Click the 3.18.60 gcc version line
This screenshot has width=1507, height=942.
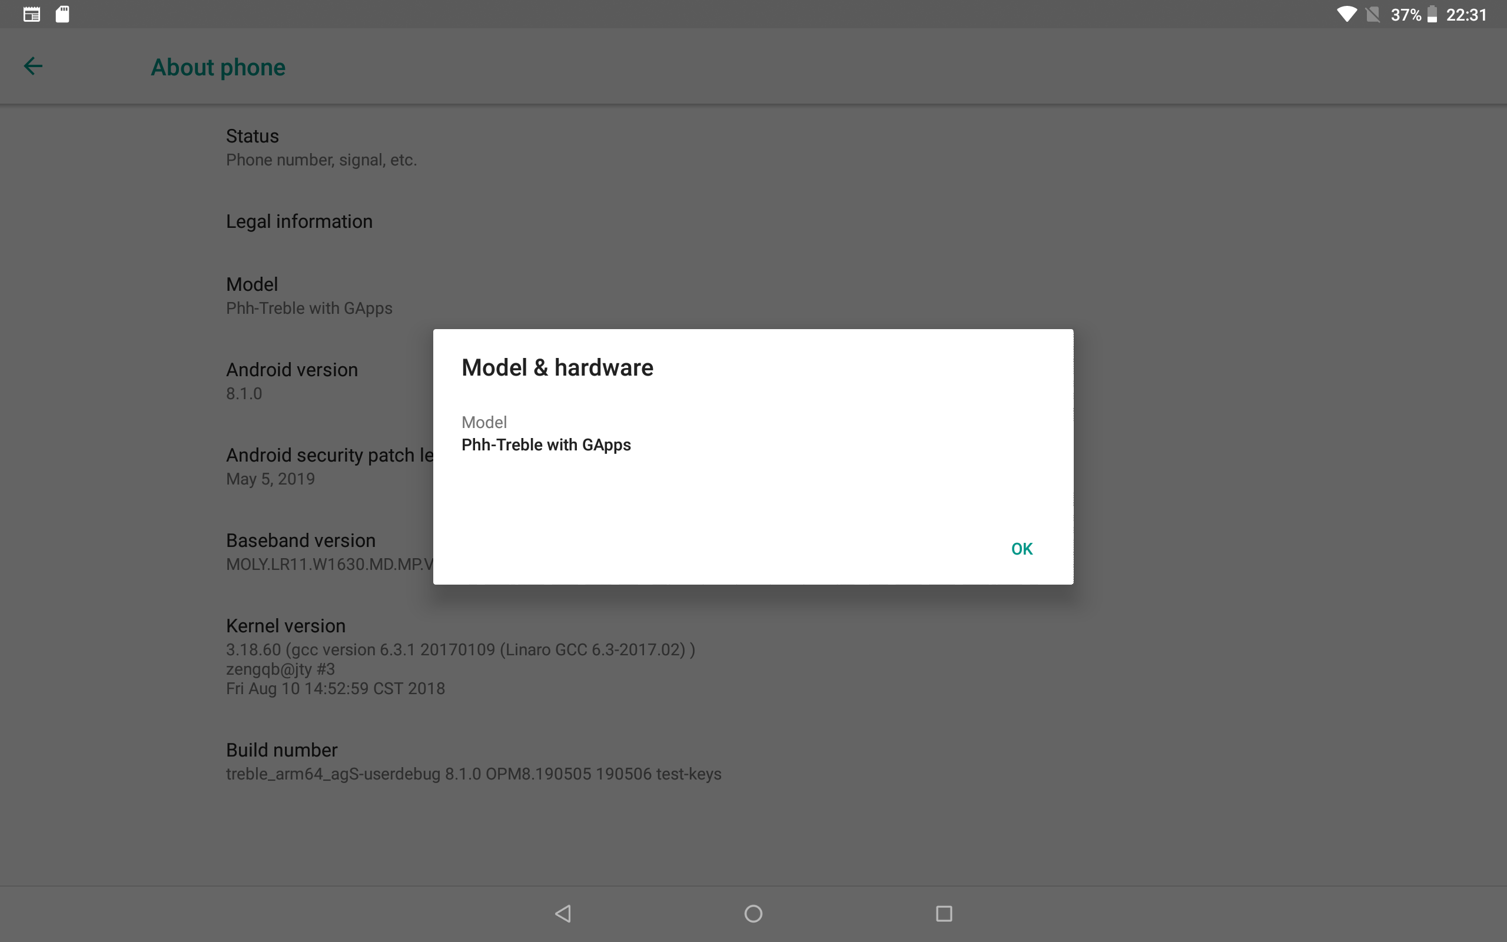(x=460, y=650)
